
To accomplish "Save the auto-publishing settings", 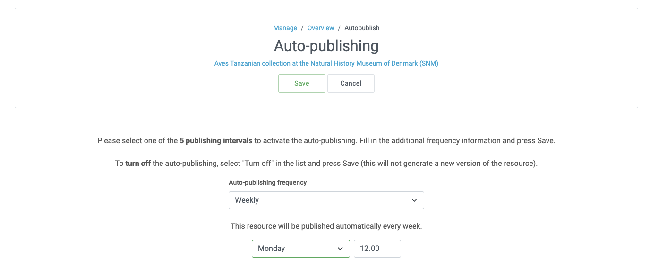I will point(301,83).
